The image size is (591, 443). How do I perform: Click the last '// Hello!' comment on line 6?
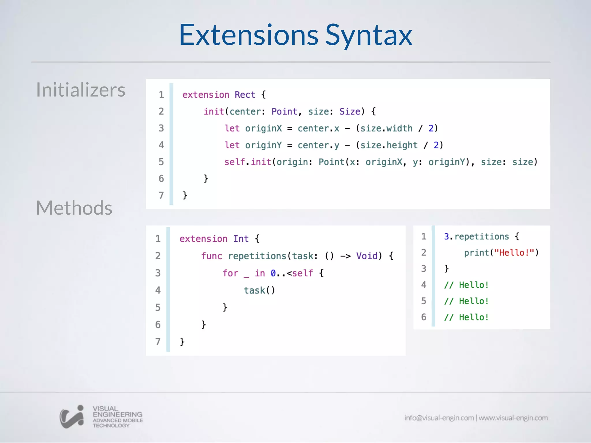point(466,318)
